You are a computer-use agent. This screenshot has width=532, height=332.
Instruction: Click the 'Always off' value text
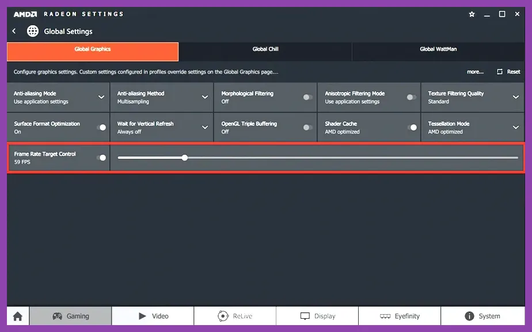[129, 132]
